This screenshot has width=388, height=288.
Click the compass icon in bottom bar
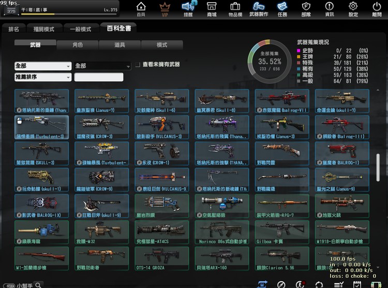click(x=281, y=284)
